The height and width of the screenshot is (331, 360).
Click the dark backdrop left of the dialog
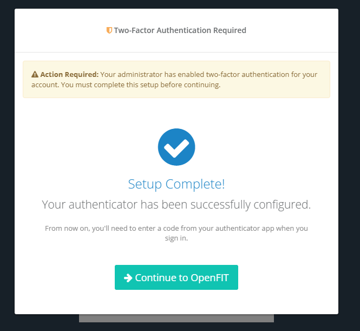(7, 163)
